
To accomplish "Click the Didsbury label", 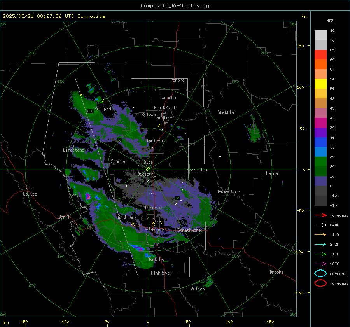I will [x=147, y=174].
